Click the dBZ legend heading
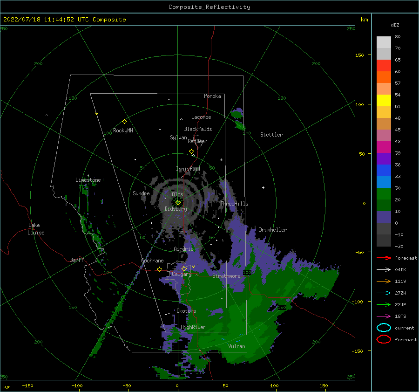419x392 pixels. (x=395, y=25)
